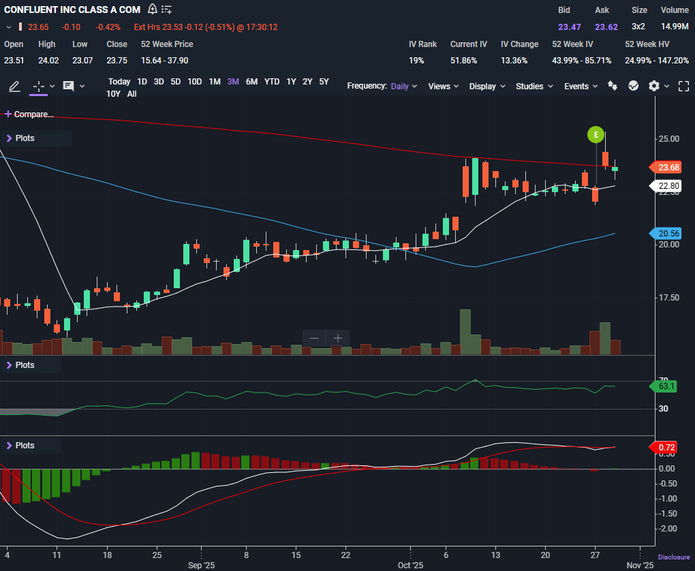Click the red 23.68 price label

pos(666,167)
